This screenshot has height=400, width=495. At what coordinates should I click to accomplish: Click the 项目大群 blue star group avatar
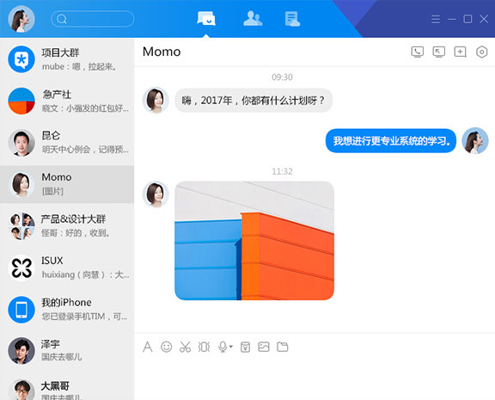pyautogui.click(x=21, y=59)
